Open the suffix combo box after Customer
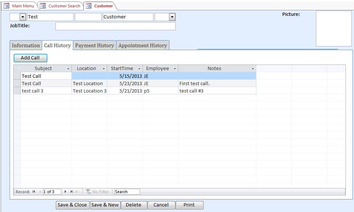354x212 pixels. pos(172,17)
